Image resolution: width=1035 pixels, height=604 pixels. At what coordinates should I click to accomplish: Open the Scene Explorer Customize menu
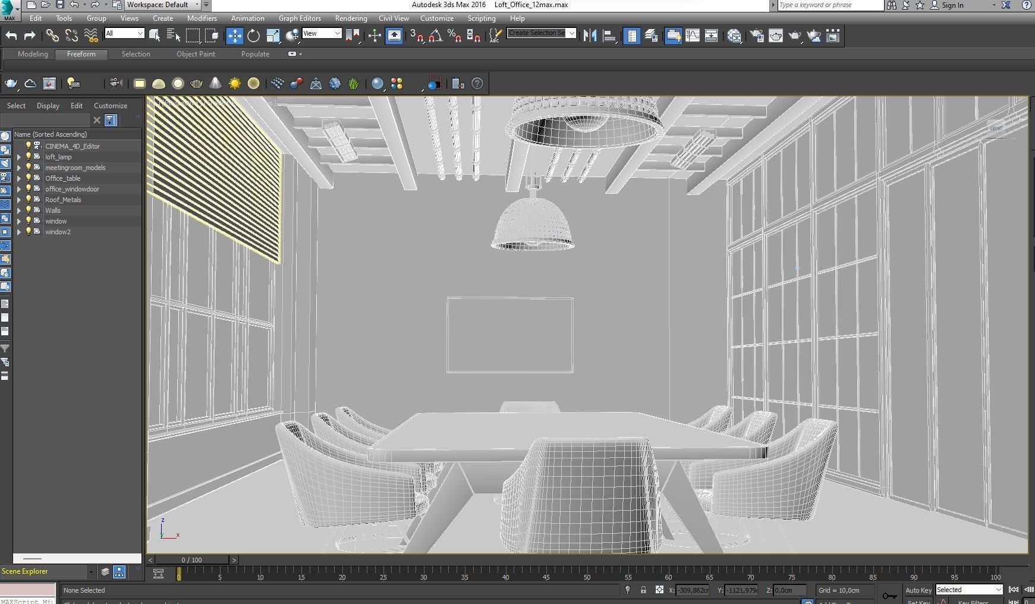coord(111,106)
